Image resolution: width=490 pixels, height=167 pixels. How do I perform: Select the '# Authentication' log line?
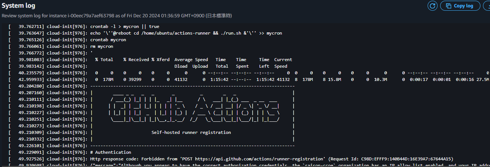click(69, 152)
